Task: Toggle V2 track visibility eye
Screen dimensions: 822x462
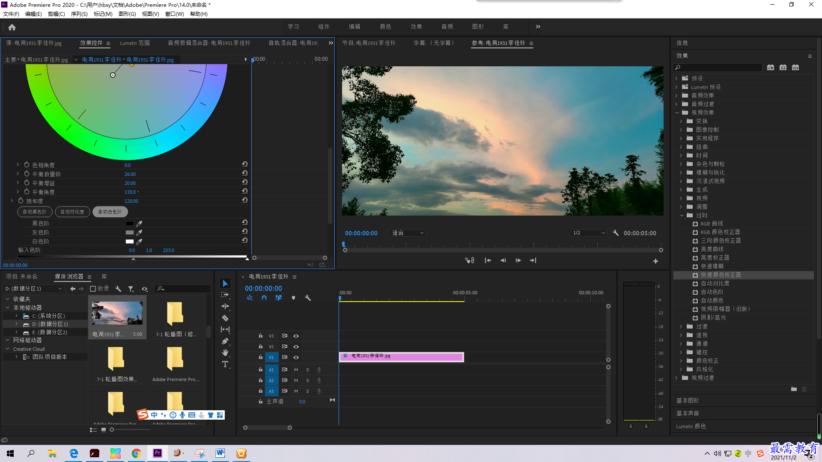Action: pyautogui.click(x=296, y=346)
